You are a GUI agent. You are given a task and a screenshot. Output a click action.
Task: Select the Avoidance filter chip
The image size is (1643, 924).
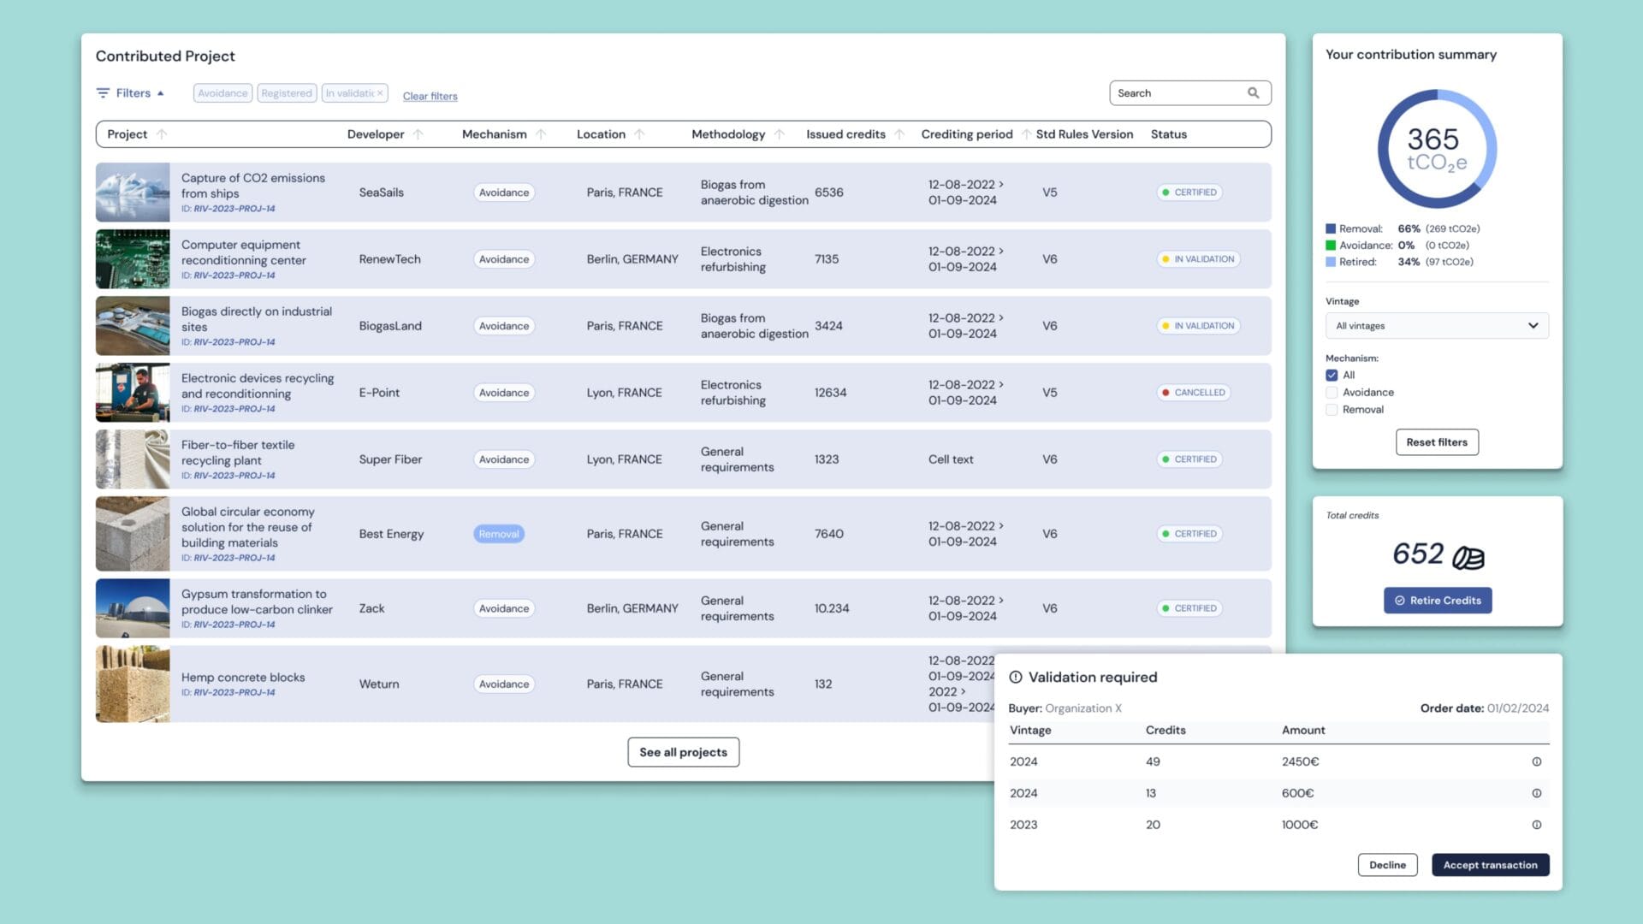click(x=222, y=93)
